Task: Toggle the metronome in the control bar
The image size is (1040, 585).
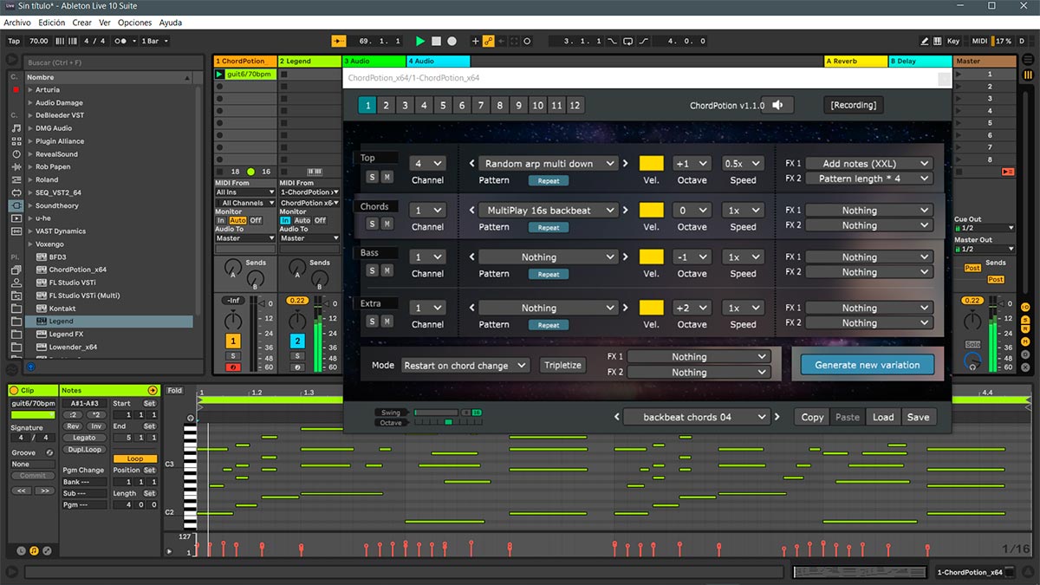Action: 126,41
